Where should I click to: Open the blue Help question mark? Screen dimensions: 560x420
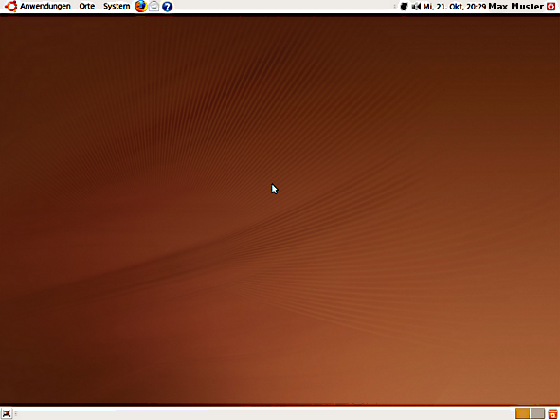coord(167,7)
